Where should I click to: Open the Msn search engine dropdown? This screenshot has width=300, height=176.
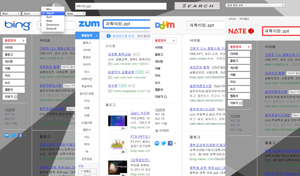[11, 13]
